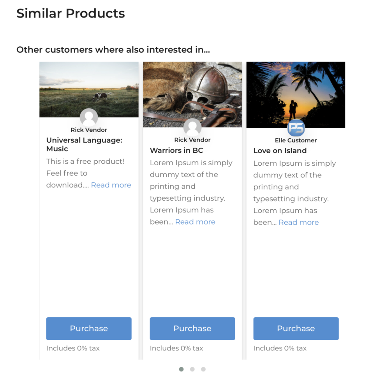386x382 pixels.
Task: Click Rick Vendor's avatar on Warriors in BC card
Action: point(192,128)
